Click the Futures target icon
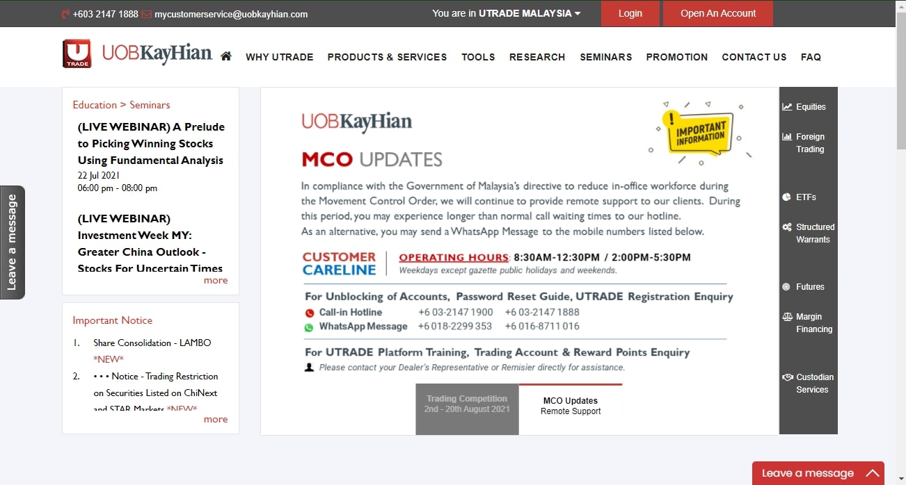 click(x=786, y=287)
